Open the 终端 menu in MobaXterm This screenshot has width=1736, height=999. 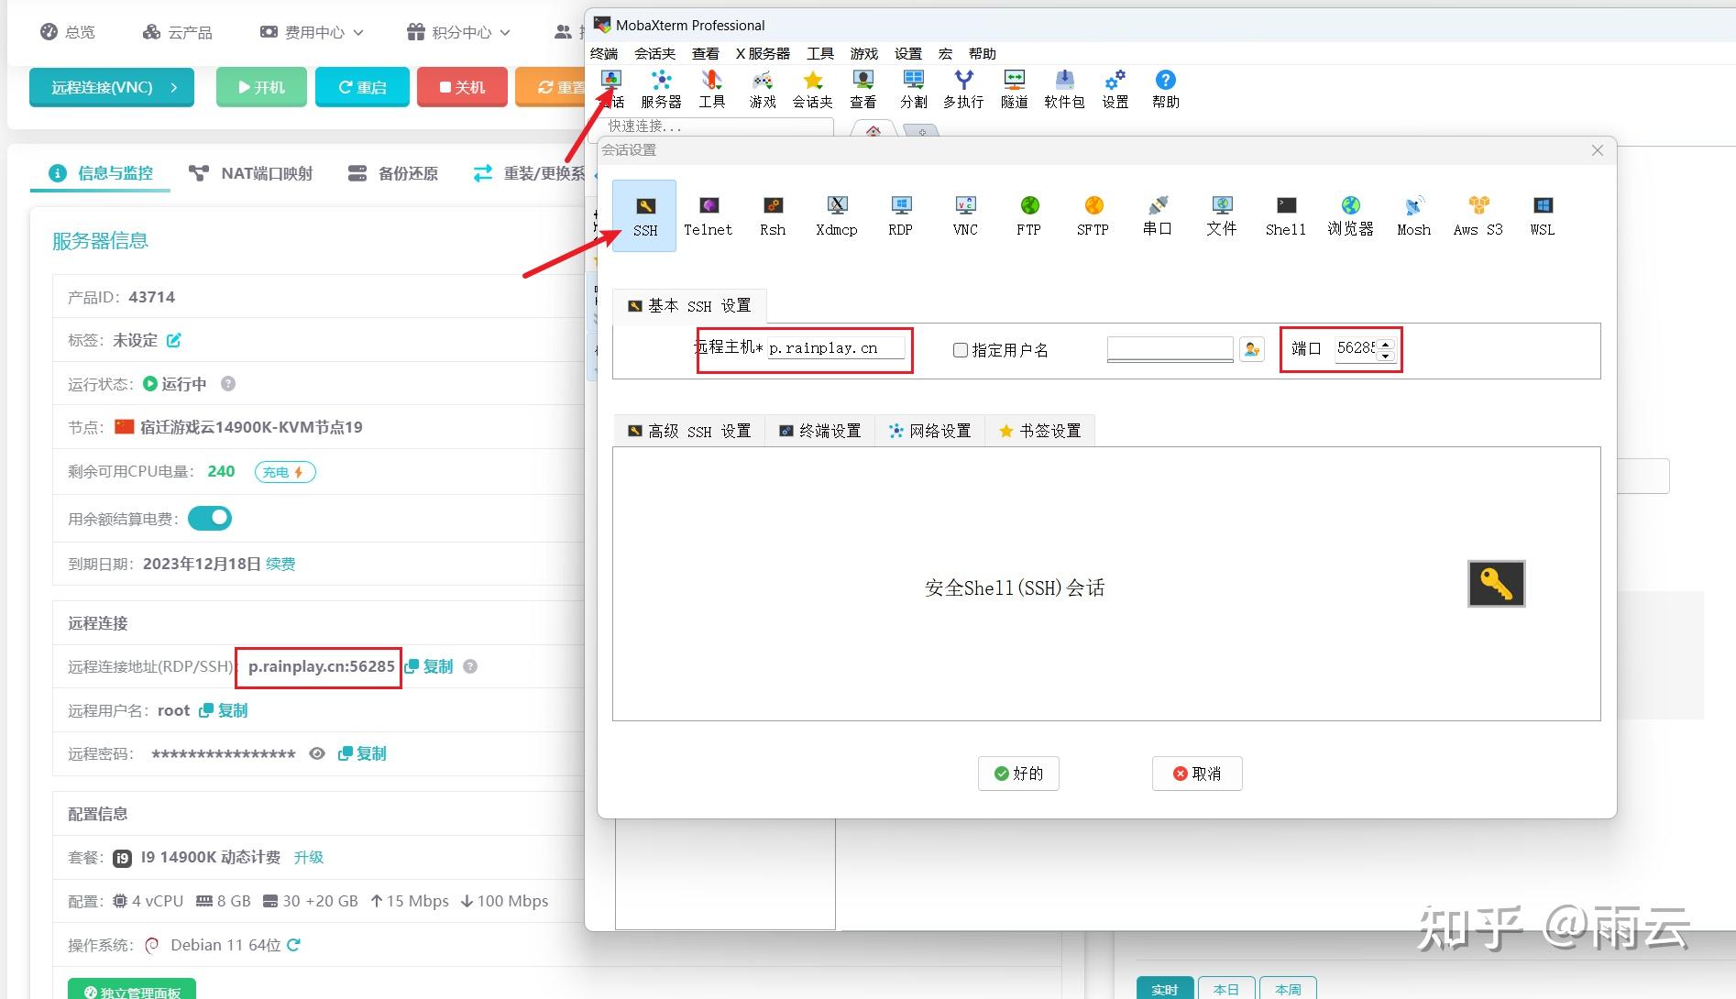(x=603, y=52)
